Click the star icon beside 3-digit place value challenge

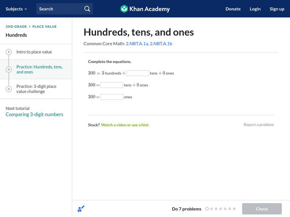tap(9, 89)
